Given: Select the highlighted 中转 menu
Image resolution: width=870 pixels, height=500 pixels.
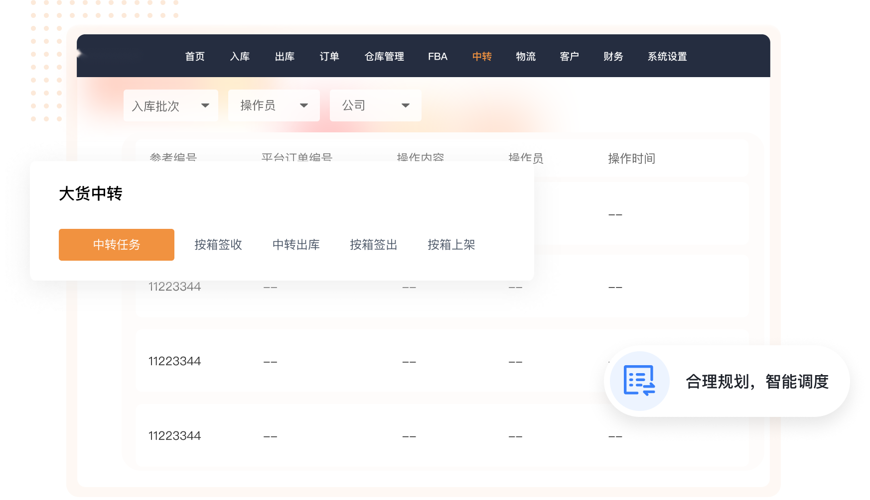Looking at the screenshot, I should tap(482, 57).
